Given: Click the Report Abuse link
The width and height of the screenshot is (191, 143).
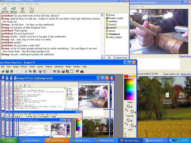Looking at the screenshot, I should 185,56.
